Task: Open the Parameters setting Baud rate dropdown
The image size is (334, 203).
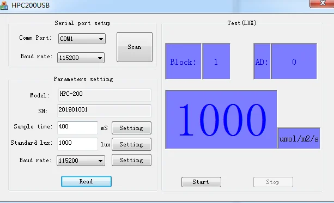Action: click(81, 161)
